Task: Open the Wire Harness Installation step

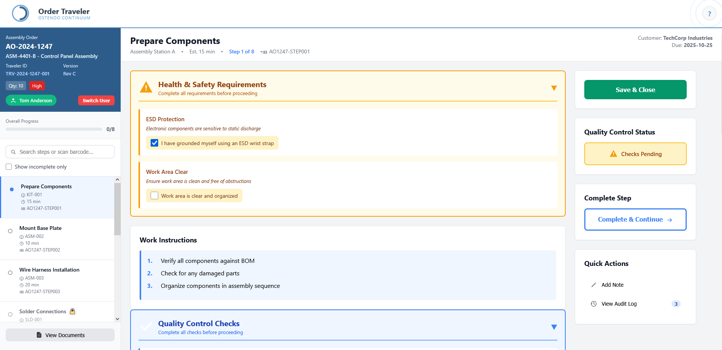Action: [49, 270]
